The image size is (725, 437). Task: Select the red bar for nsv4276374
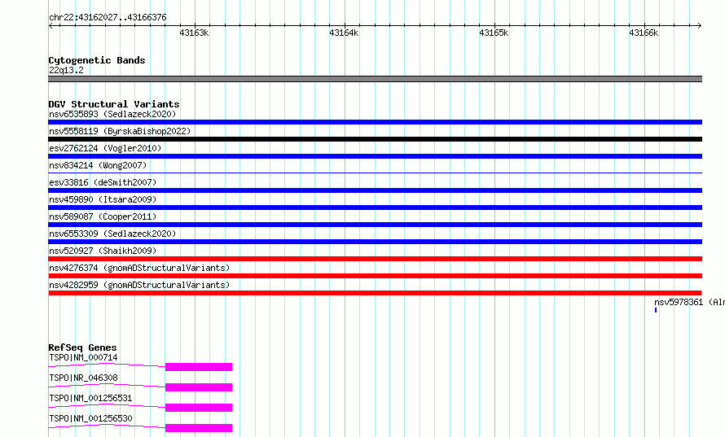click(x=375, y=276)
